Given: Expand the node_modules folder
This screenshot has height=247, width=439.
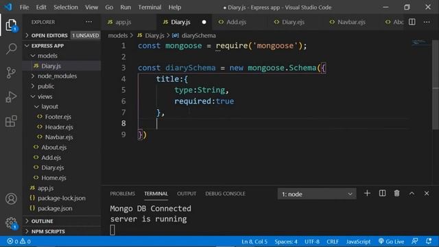Looking at the screenshot, I should pyautogui.click(x=62, y=76).
